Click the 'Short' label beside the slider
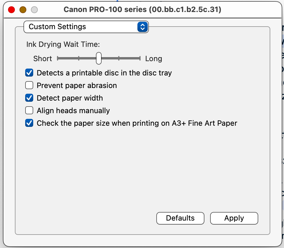The width and height of the screenshot is (284, 248). tap(42, 59)
